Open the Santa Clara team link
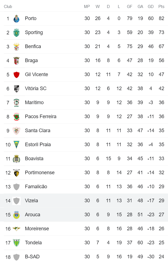Image resolution: width=168 pixels, height=266 pixels. [x=38, y=131]
